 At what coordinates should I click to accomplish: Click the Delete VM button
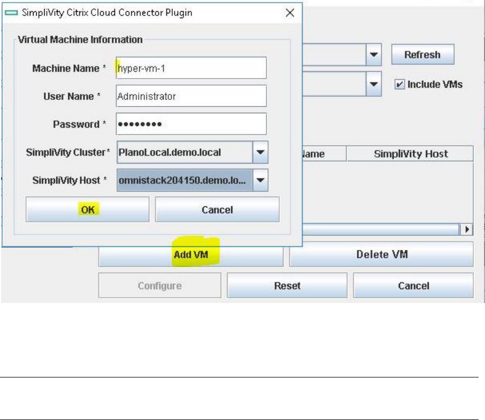click(x=381, y=255)
